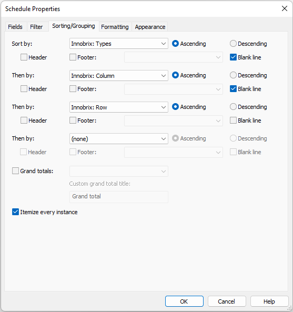Open the Grand totals dropdown
This screenshot has width=293, height=312.
pyautogui.click(x=119, y=172)
